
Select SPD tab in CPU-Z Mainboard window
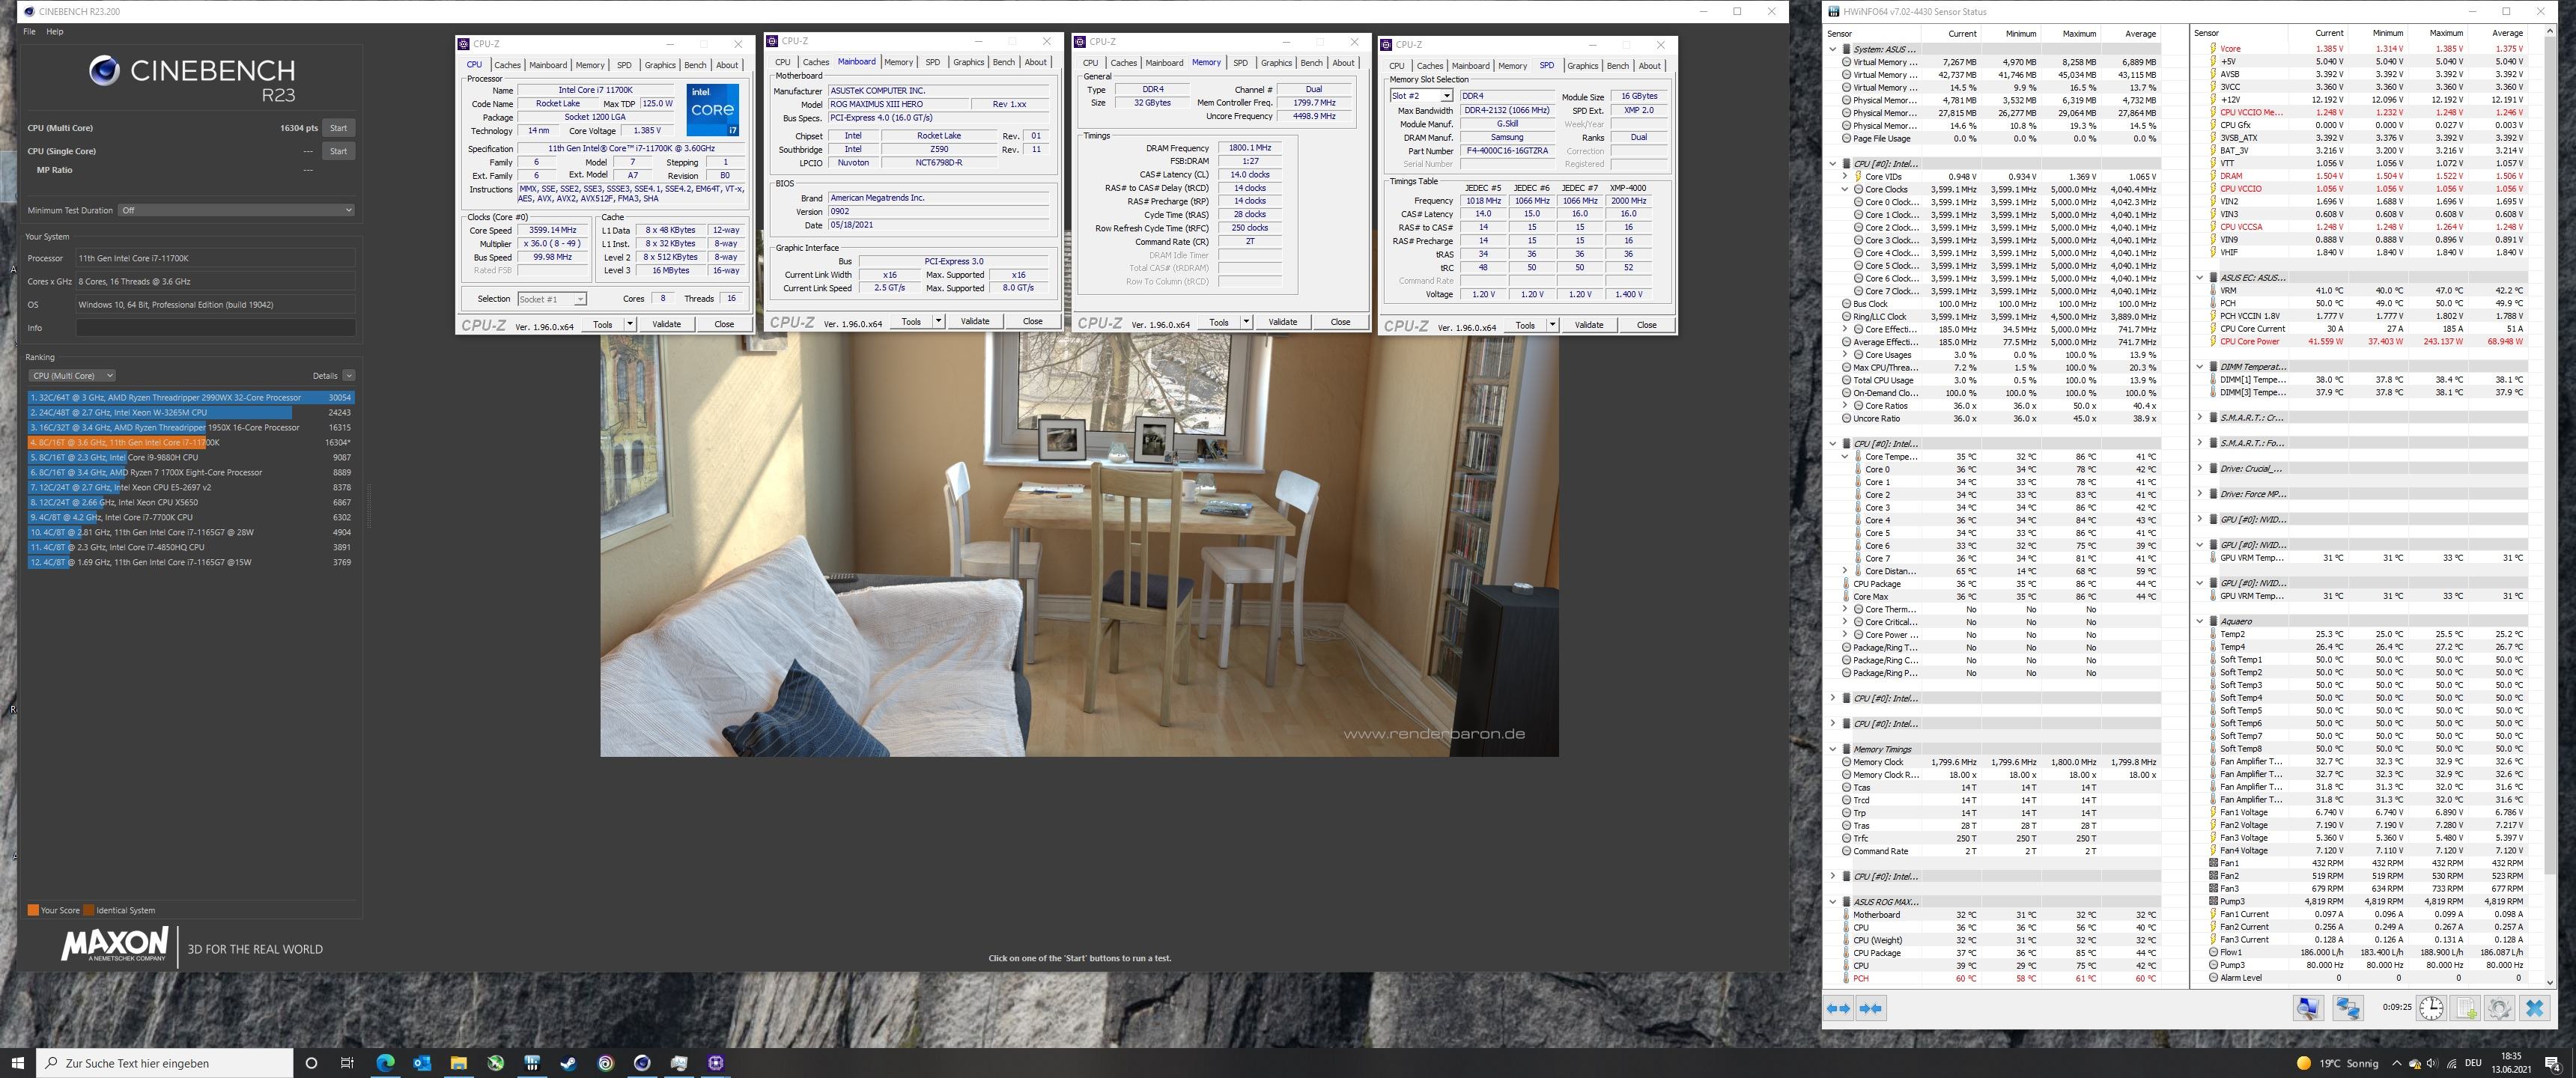(932, 62)
